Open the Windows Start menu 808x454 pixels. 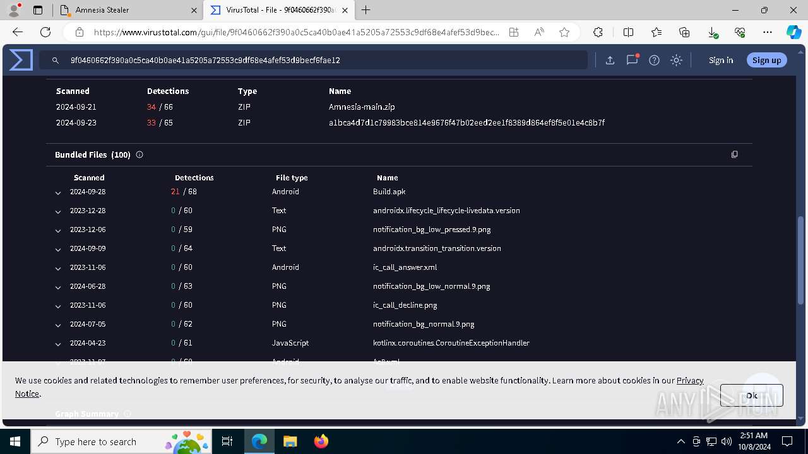15,441
